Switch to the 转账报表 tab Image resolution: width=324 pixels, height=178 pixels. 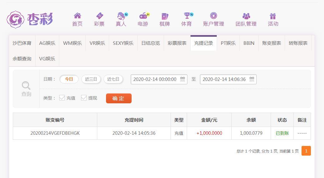coord(298,43)
